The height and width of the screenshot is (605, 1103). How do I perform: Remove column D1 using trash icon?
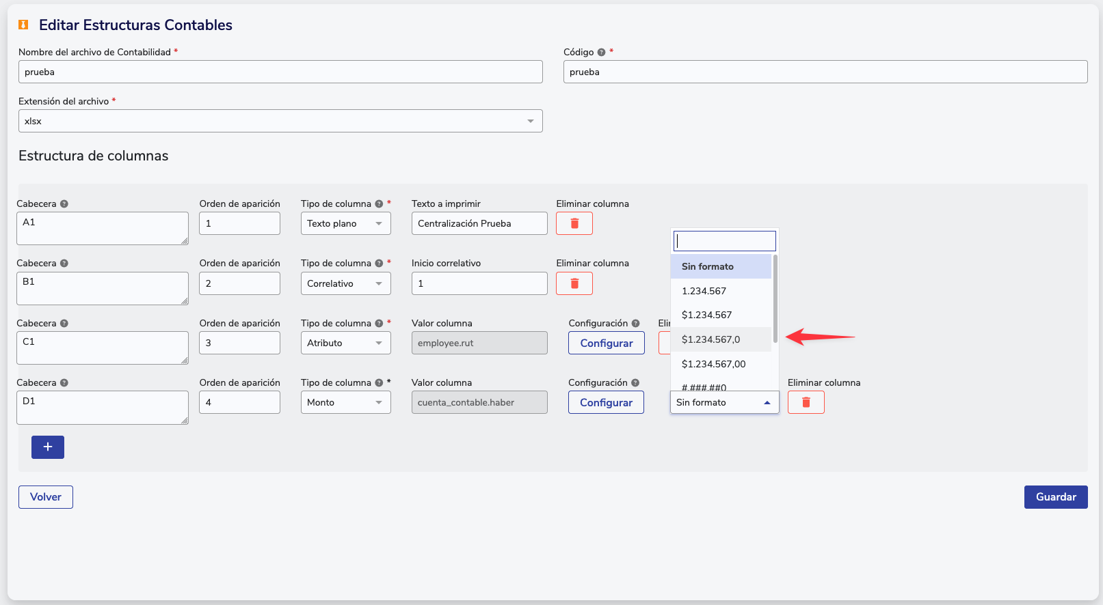coord(806,402)
